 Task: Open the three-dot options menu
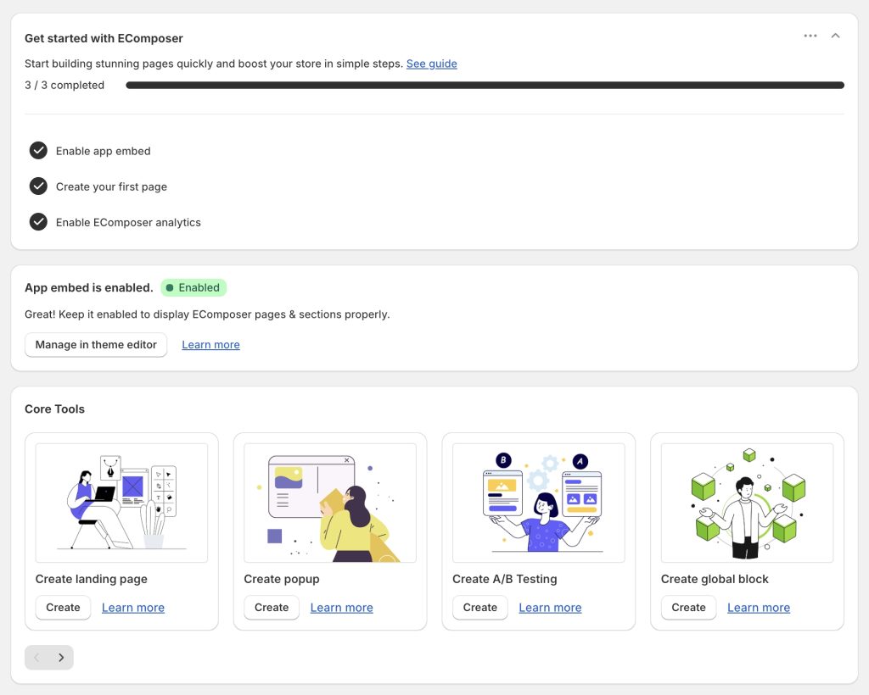click(x=810, y=36)
